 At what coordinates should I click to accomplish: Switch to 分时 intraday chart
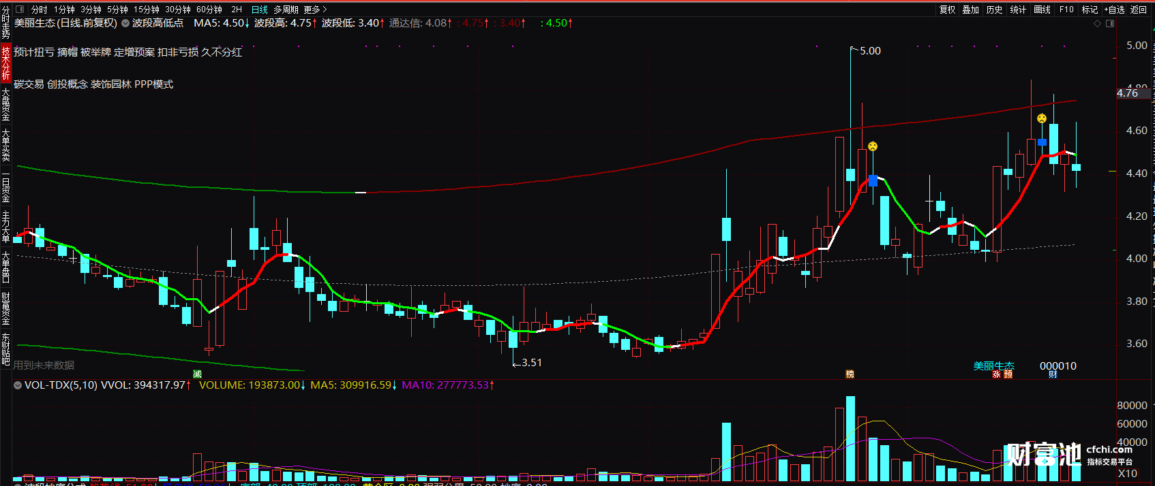(40, 10)
